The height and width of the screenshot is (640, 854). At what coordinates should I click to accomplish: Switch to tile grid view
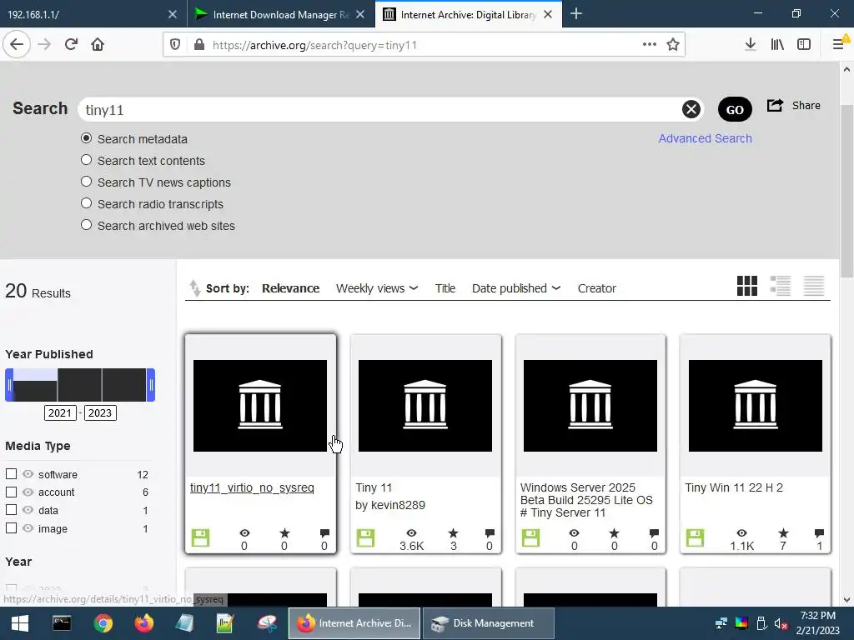pos(746,286)
